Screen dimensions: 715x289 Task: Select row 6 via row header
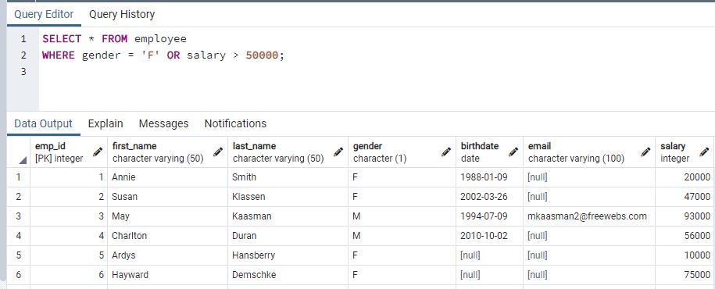(x=18, y=275)
